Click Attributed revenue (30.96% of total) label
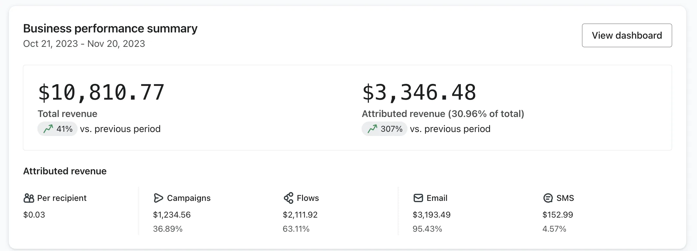 (443, 114)
